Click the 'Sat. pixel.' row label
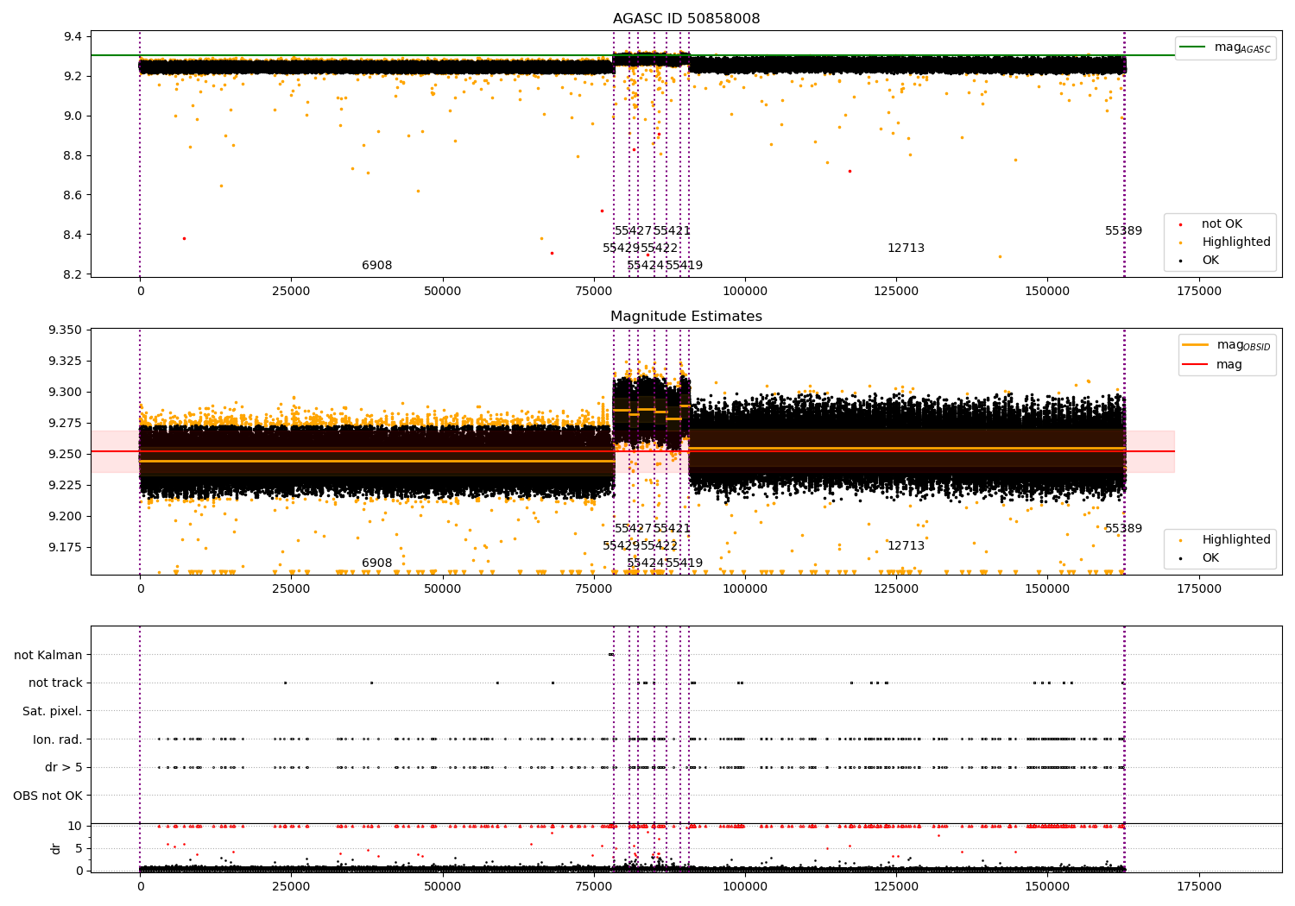This screenshot has height=906, width=1295. coord(53,712)
